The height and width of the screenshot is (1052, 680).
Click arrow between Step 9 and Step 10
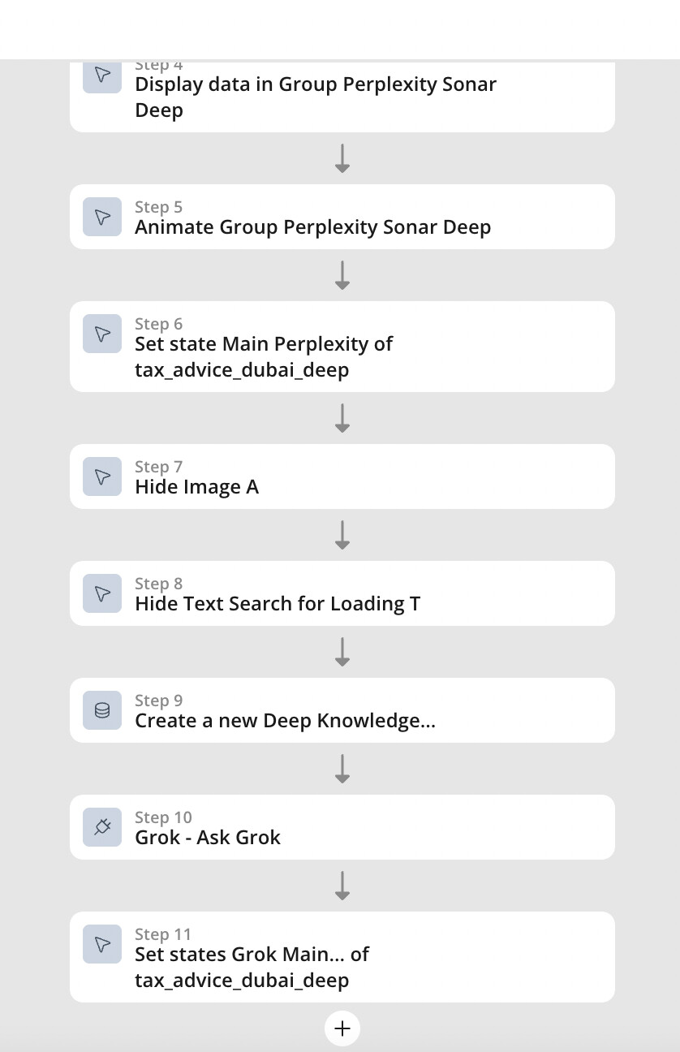[342, 769]
